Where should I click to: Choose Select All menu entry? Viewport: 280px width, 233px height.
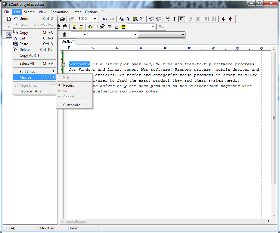[x=34, y=64]
